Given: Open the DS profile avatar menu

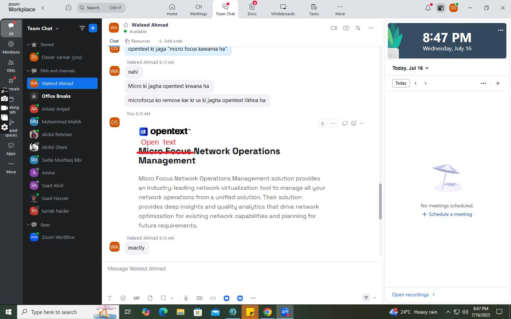Looking at the screenshot, I should 454,8.
